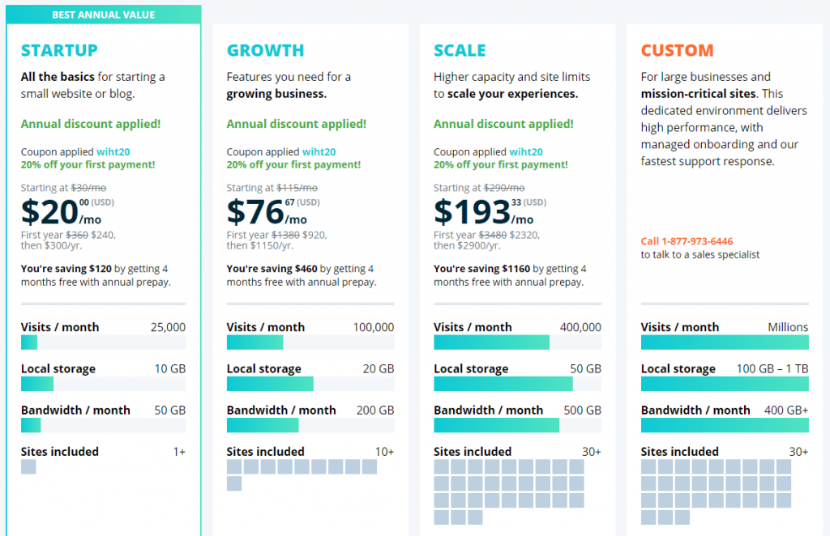Click Scale Bandwidth / month bar
This screenshot has width=830, height=536.
point(517,425)
